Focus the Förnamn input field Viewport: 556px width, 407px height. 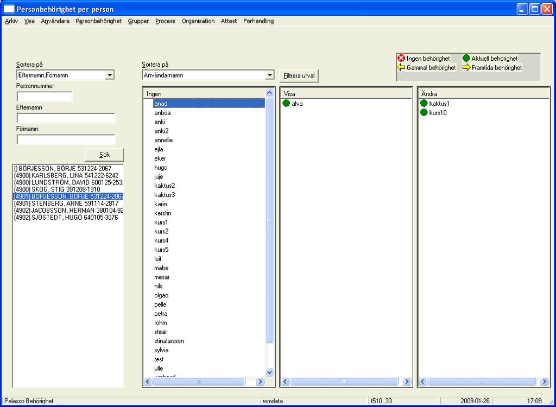(66, 139)
